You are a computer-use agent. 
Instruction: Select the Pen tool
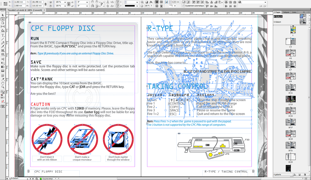coord(3,43)
